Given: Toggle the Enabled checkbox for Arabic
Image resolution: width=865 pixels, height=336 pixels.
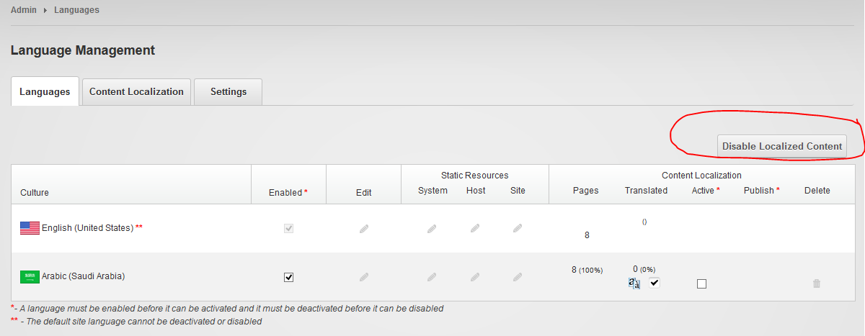Looking at the screenshot, I should 289,277.
